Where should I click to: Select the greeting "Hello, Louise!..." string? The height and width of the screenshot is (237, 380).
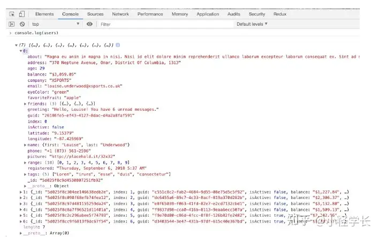pyautogui.click(x=105, y=110)
